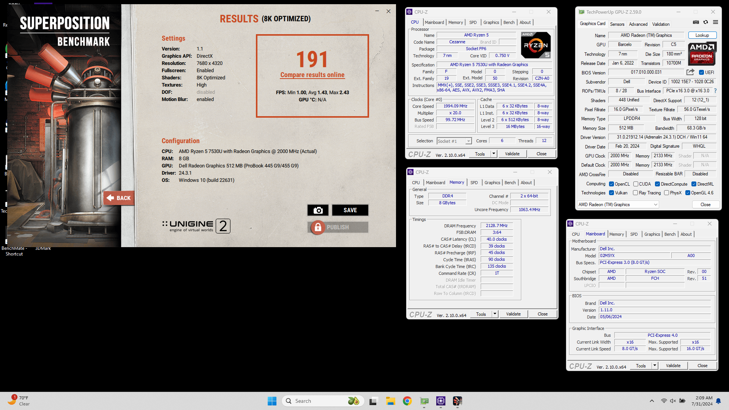The width and height of the screenshot is (729, 410).
Task: Click GPU-Z taskbar icon
Action: pos(424,401)
